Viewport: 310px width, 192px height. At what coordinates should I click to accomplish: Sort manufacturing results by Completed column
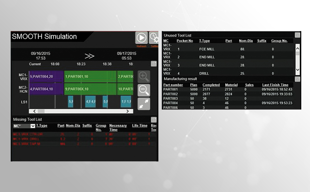pos(211,85)
